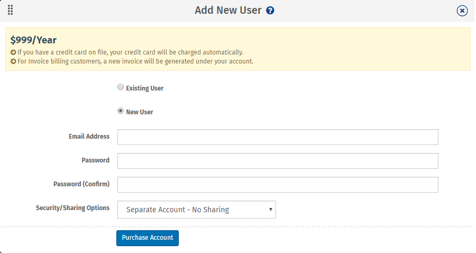Viewport: 476px width, 253px height.
Task: Click arrow bullet beside credit card notice
Action: point(13,52)
